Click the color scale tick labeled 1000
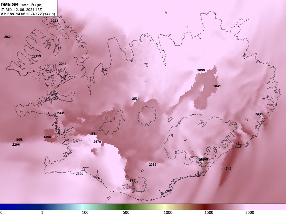Screen dimensions: 286x215 [168, 212]
